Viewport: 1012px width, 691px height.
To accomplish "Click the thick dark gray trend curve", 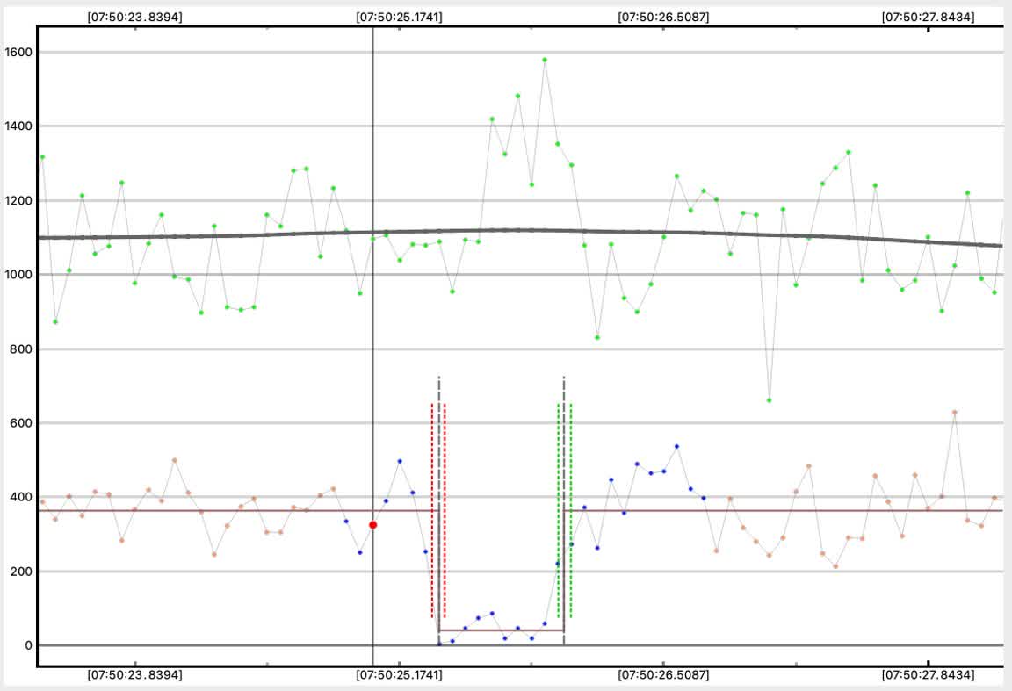I will tap(264, 235).
